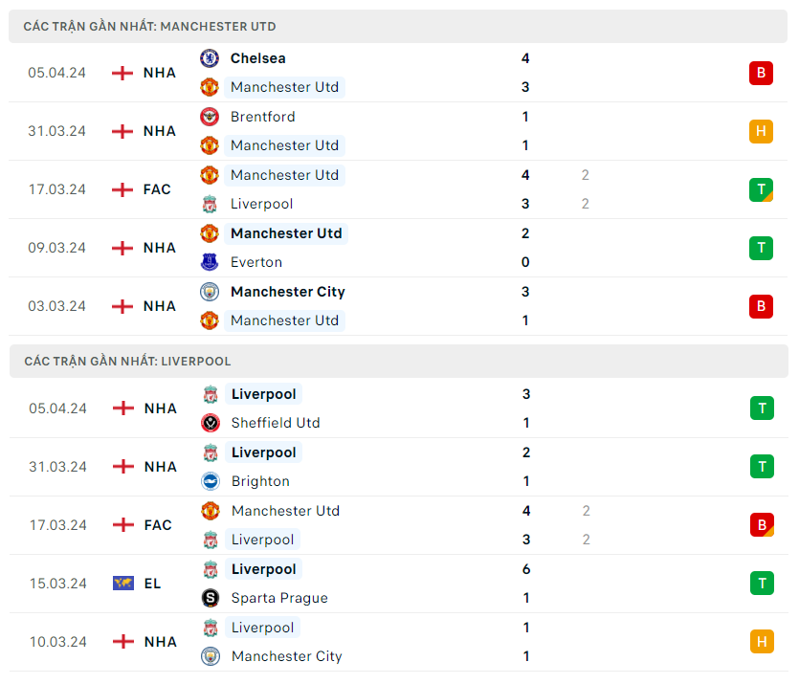799x684 pixels.
Task: Open the Chelsea team link
Action: [x=257, y=58]
